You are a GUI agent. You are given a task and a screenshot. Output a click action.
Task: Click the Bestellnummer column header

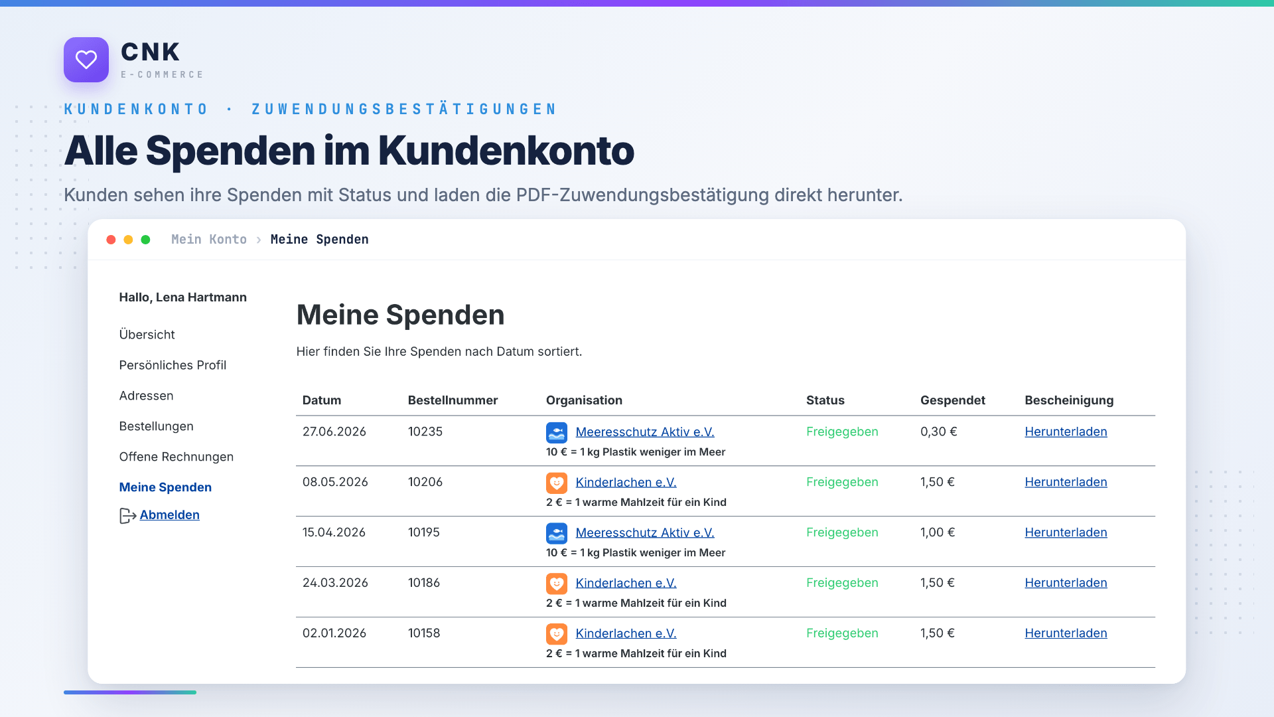pyautogui.click(x=453, y=400)
